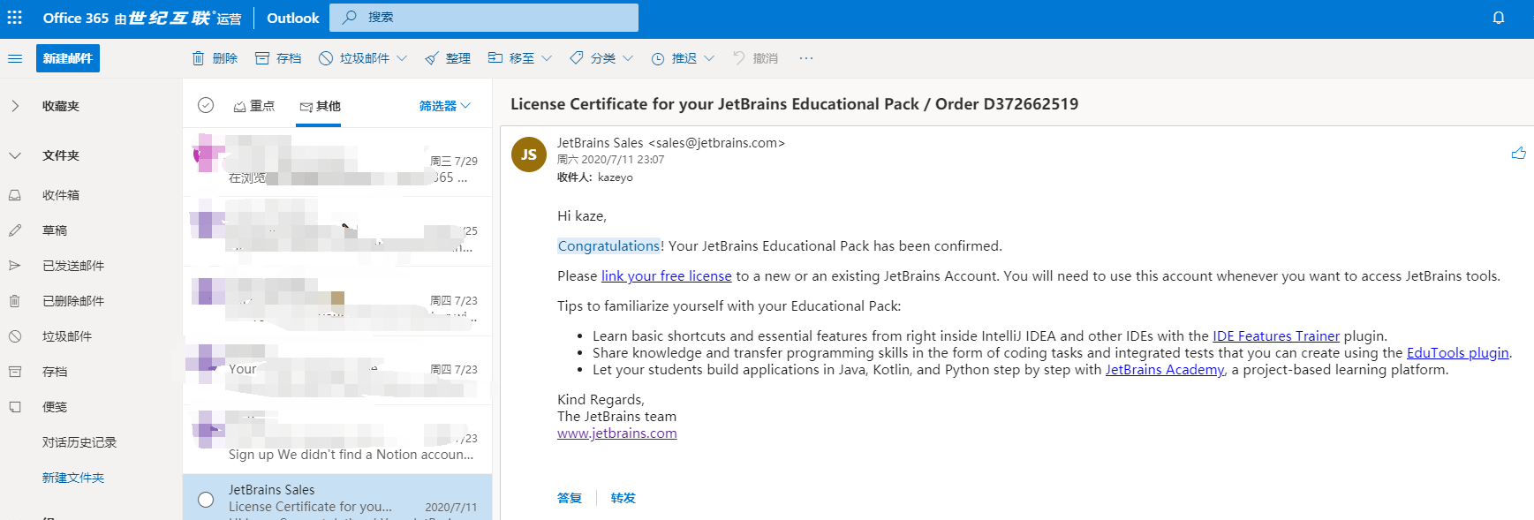1534x520 pixels.
Task: Click the 撤消 undo button
Action: 756,58
